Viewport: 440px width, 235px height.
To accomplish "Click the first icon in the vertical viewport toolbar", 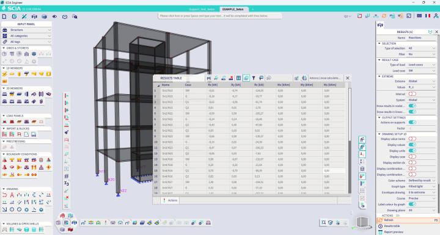I will (x=67, y=96).
